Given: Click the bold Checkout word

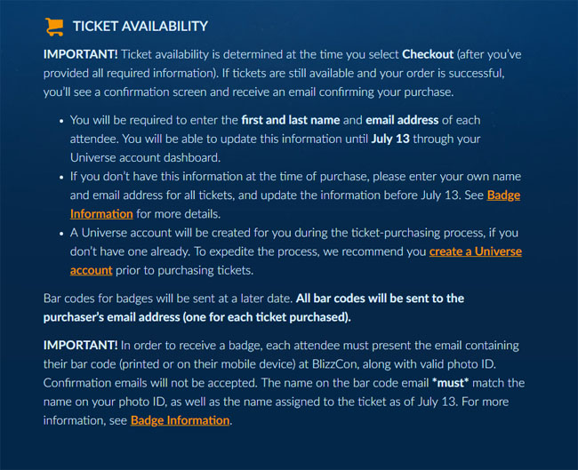Looking at the screenshot, I should coord(428,54).
